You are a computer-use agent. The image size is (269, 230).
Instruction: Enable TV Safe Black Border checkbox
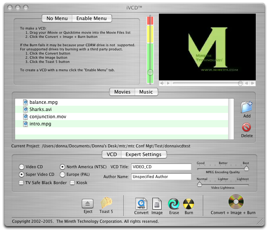(x=21, y=183)
